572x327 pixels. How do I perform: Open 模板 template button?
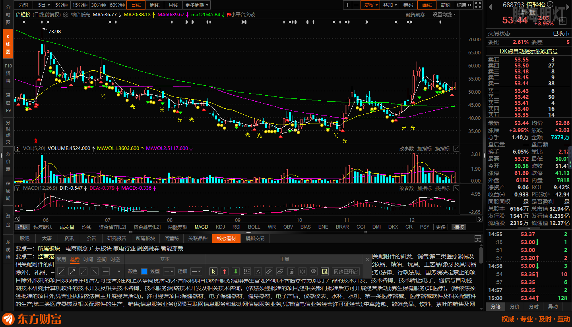pos(459,227)
